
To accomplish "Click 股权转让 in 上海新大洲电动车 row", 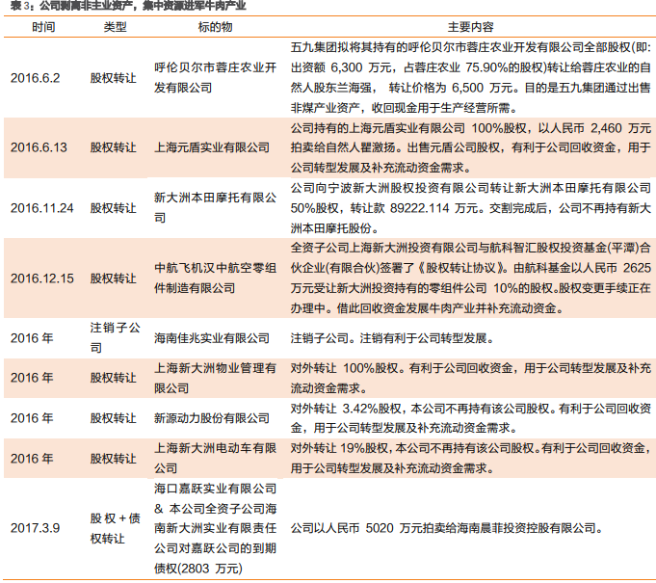I will tap(114, 459).
